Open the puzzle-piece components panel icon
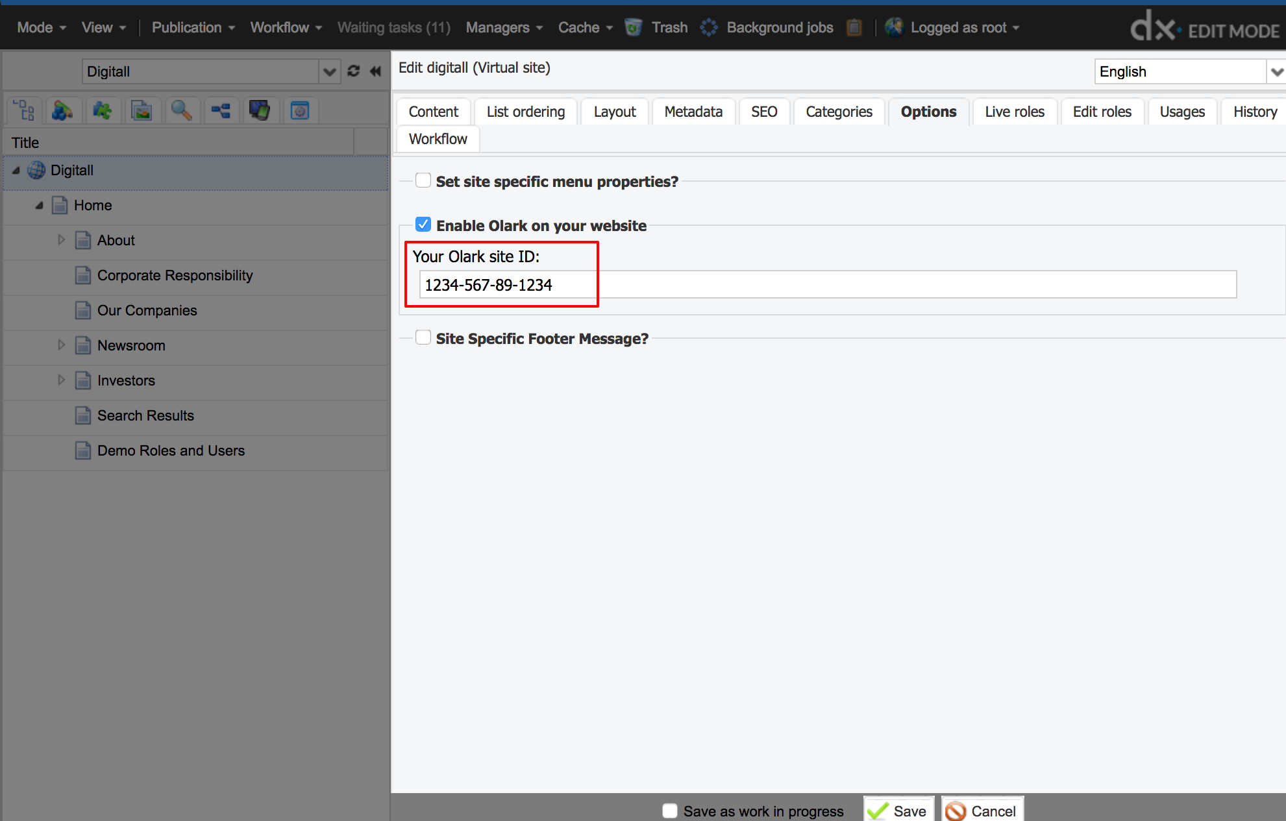 click(x=102, y=110)
